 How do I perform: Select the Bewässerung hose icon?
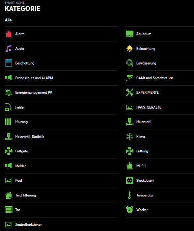(129, 63)
